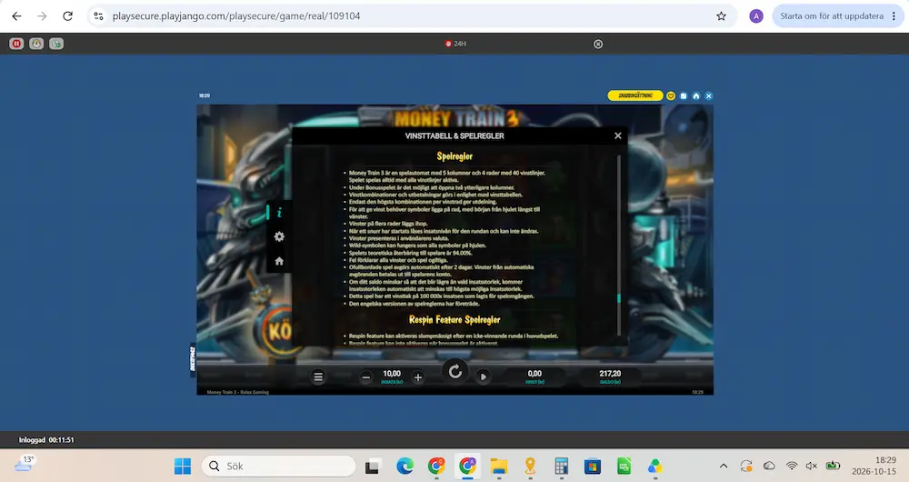
Task: Spin the reels with the round arrow
Action: pyautogui.click(x=455, y=371)
